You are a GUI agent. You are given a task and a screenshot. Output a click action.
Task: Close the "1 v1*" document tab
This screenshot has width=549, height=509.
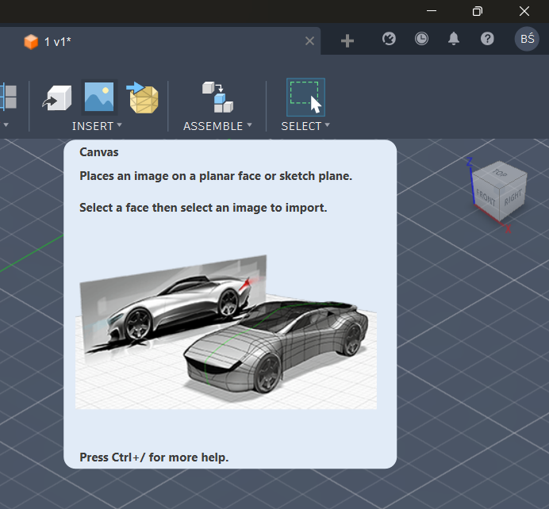(x=310, y=41)
